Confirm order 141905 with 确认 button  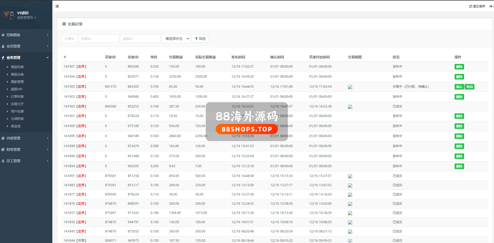(459, 87)
